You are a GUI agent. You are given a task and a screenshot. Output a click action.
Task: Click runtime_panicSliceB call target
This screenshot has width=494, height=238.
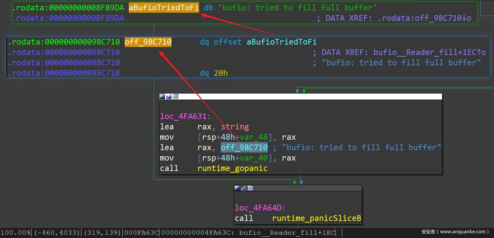316,219
